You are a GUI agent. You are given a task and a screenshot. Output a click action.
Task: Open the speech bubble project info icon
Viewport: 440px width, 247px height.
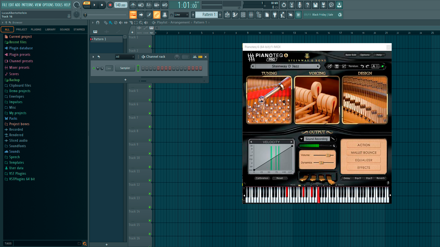(x=331, y=5)
